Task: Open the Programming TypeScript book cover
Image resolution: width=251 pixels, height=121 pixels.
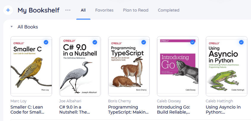Action: coord(129,66)
